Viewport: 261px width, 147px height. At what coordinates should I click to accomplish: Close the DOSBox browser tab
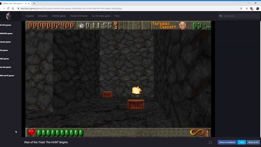click(29, 3)
